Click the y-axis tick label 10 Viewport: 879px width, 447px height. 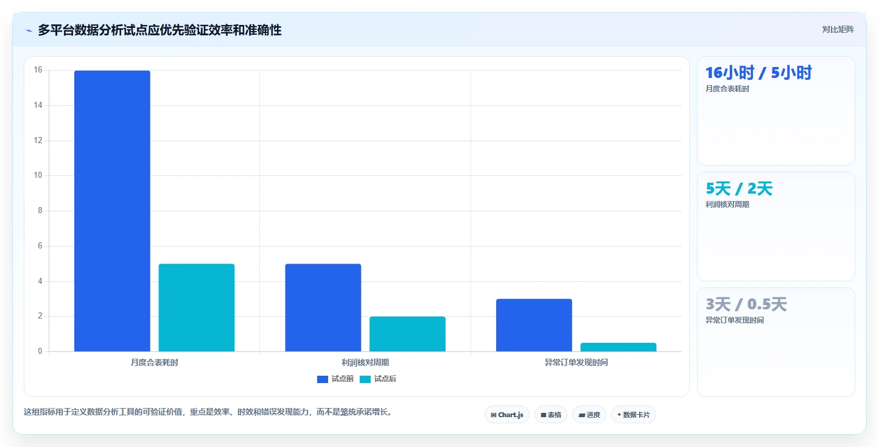38,175
